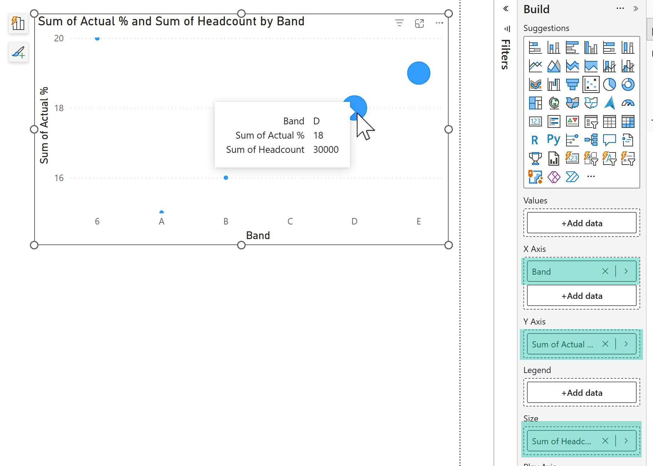Image resolution: width=653 pixels, height=466 pixels.
Task: Expand the Band field options arrow
Action: click(x=626, y=271)
